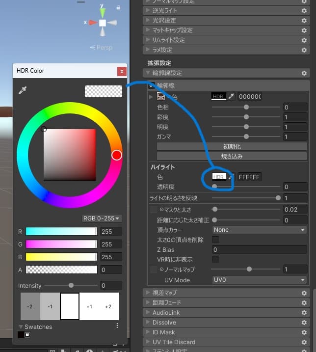The image size is (316, 352).
Task: Pick a color with the HDR Color eyedropper
Action: click(x=23, y=90)
